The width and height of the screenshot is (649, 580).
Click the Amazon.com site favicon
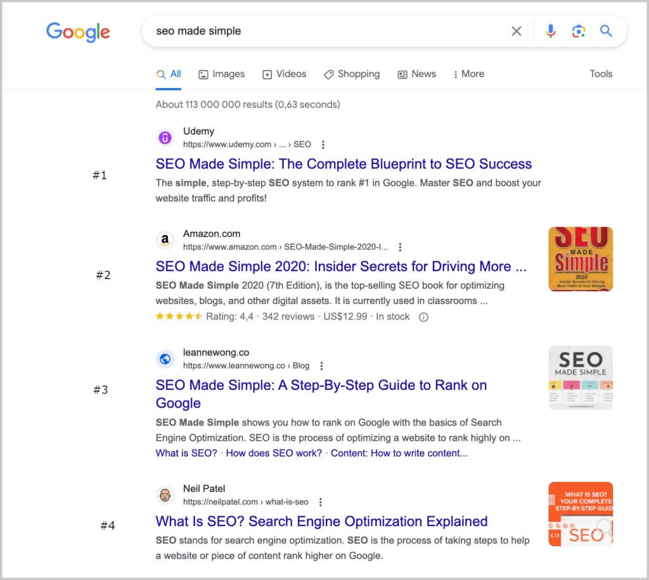coord(165,240)
